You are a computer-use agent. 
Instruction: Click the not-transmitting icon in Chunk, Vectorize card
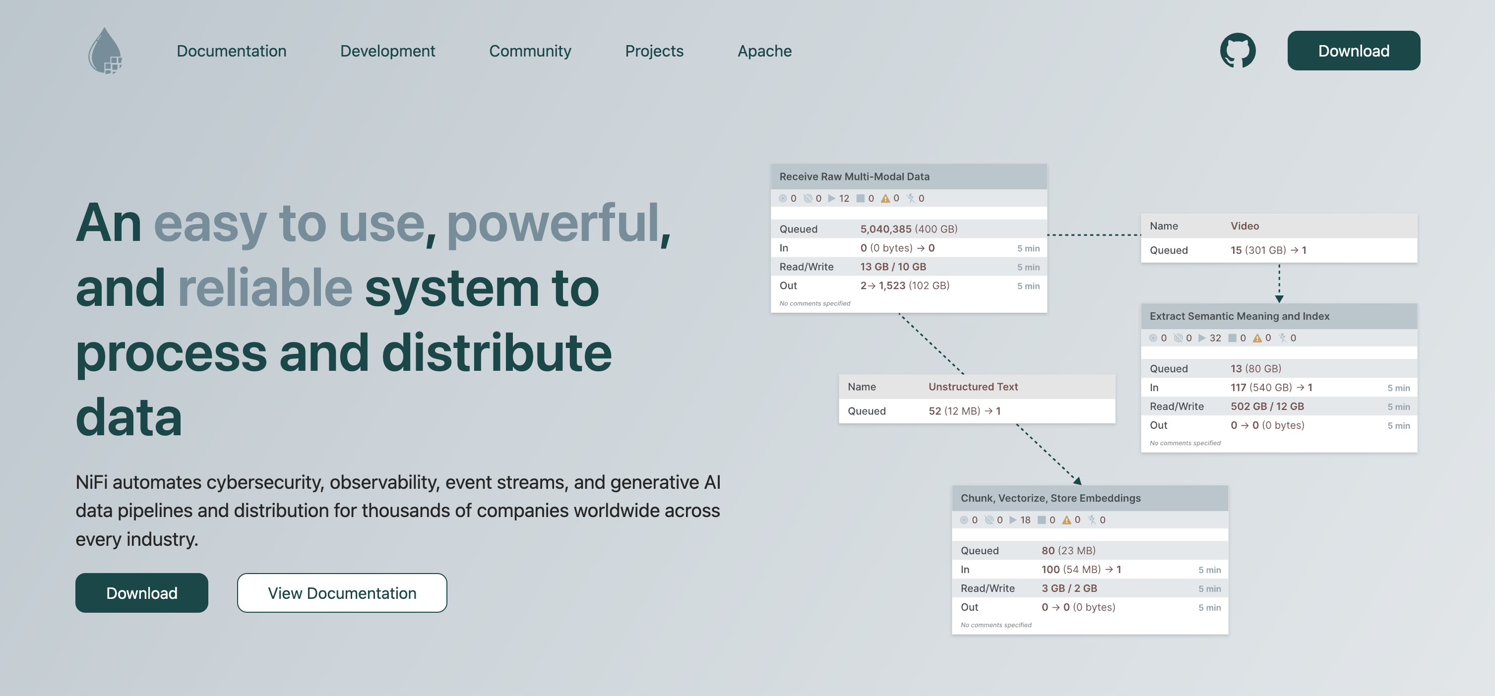click(989, 520)
